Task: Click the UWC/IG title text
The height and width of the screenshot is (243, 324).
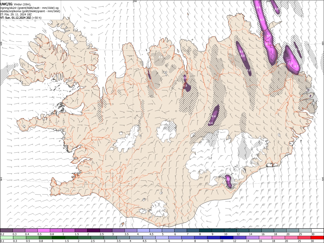Action: coord(6,4)
